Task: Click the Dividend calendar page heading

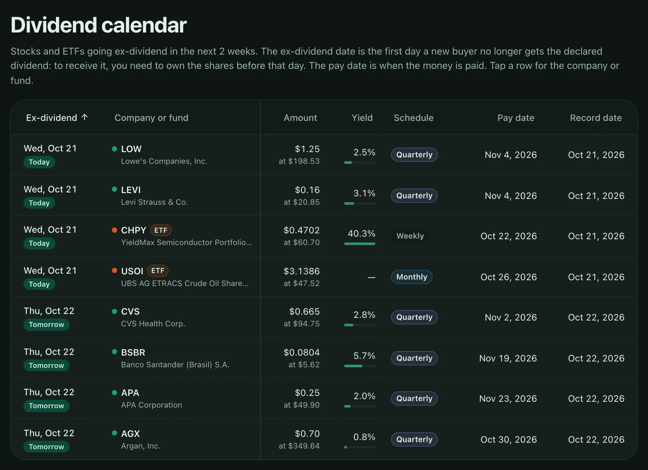Action: 99,25
